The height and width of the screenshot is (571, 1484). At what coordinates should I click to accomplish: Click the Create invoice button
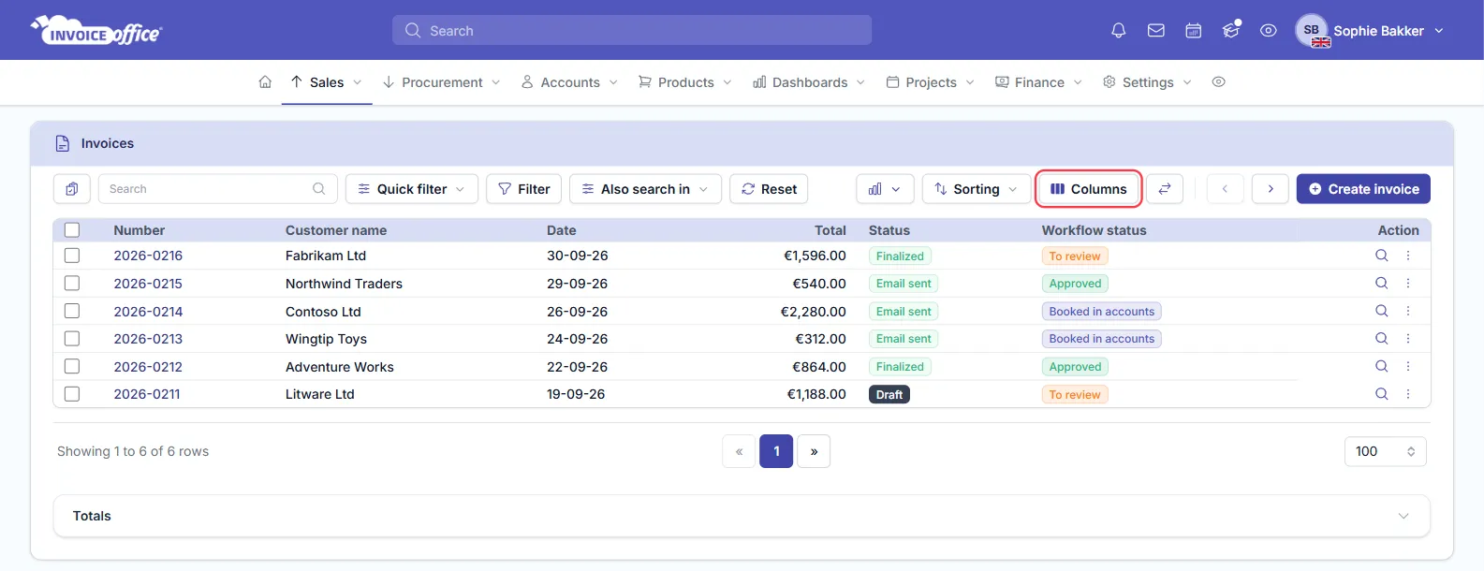pos(1363,189)
